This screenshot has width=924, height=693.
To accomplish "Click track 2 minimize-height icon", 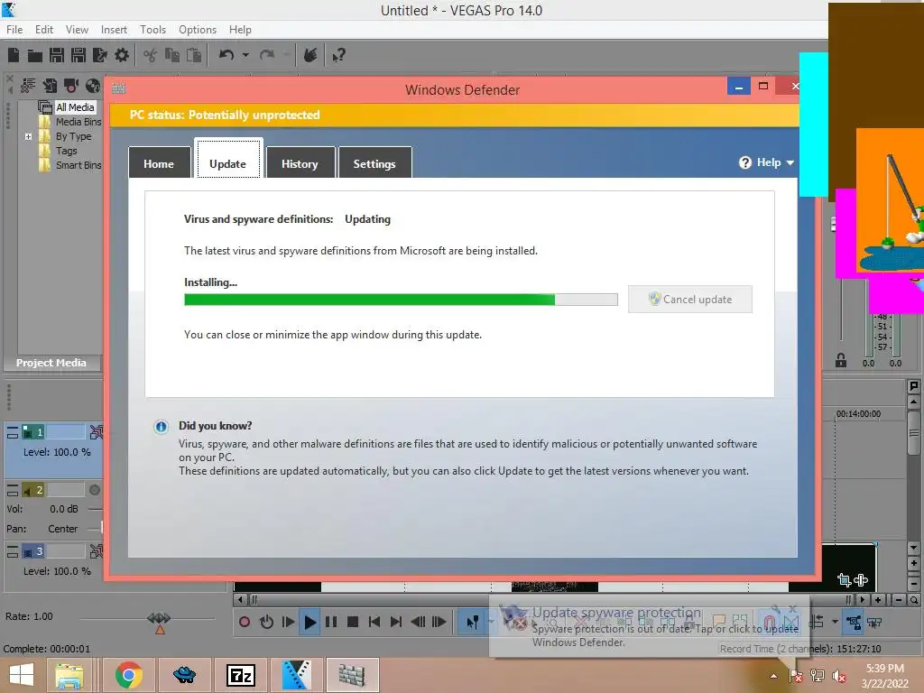I will coord(13,490).
